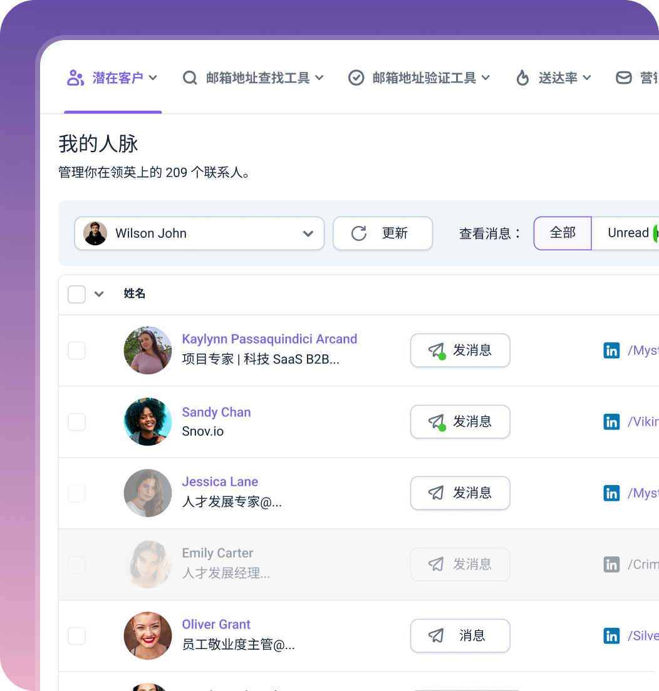
Task: Open the /Vikin LinkedIn link for Sandy Chan
Action: coord(643,422)
